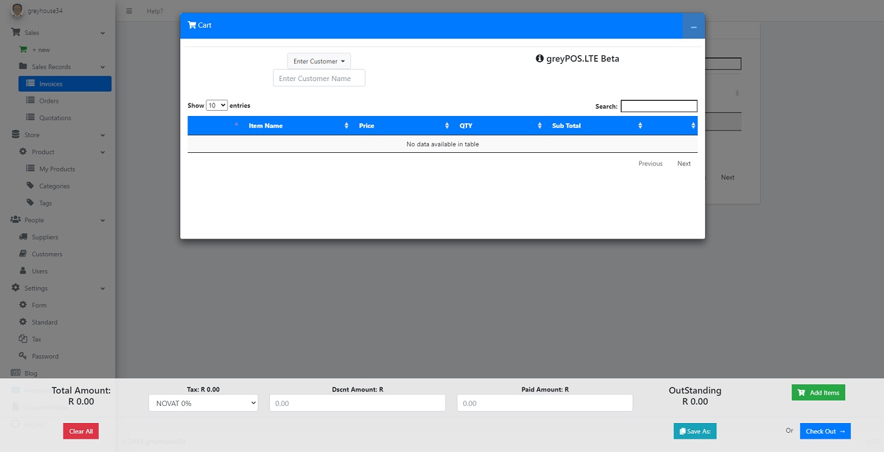This screenshot has height=452, width=884.
Task: Click the greyhouse34 user avatar
Action: (17, 11)
